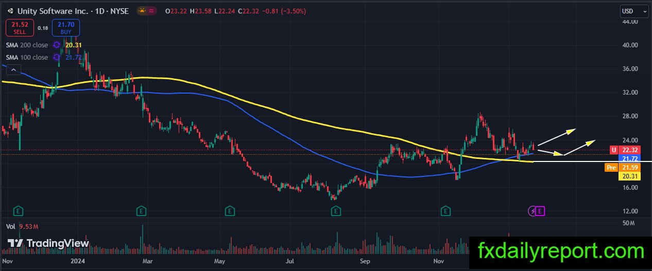Click the blue 21.72 SMA 100 legend value
This screenshot has width=652, height=271.
tap(74, 57)
